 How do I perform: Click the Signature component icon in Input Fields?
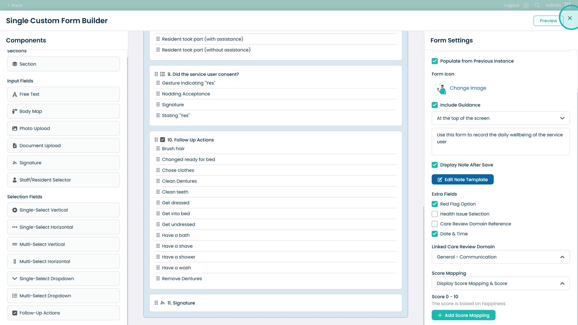tap(15, 163)
